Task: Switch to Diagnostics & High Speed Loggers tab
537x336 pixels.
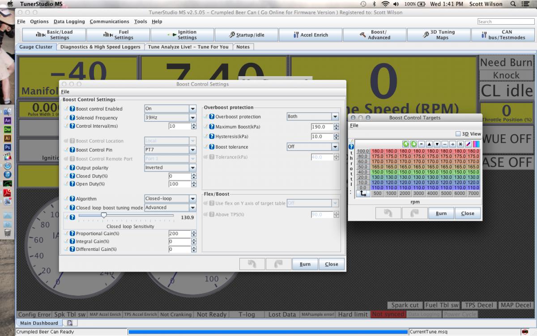Action: pyautogui.click(x=100, y=47)
